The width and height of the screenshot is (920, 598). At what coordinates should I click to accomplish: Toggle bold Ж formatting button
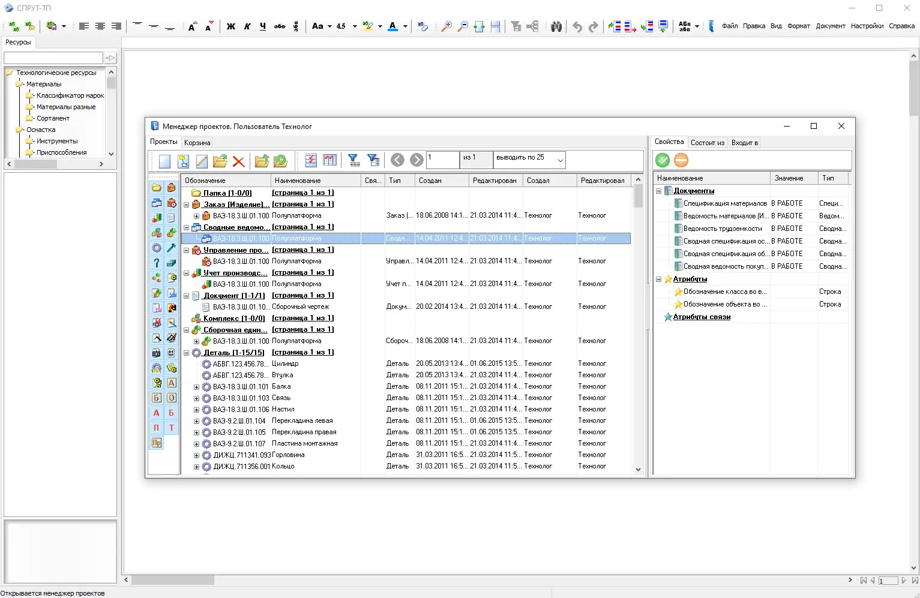pos(230,26)
